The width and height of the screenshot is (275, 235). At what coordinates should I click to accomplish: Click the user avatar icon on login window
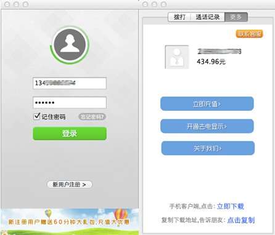tap(70, 44)
